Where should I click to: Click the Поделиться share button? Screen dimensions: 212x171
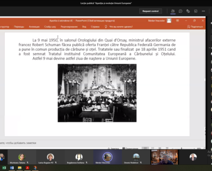point(195,27)
